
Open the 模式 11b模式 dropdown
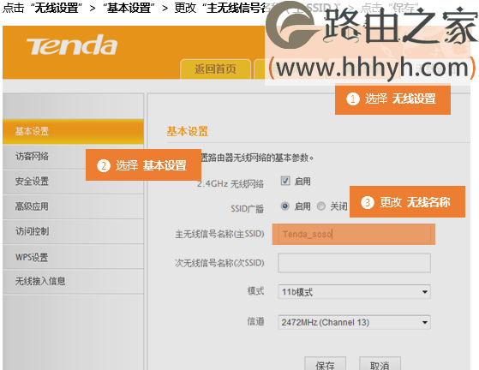point(354,292)
